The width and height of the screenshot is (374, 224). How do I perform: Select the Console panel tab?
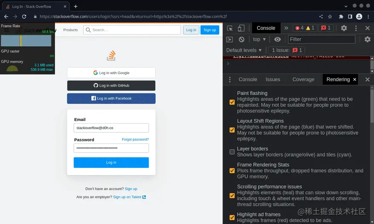(x=266, y=28)
